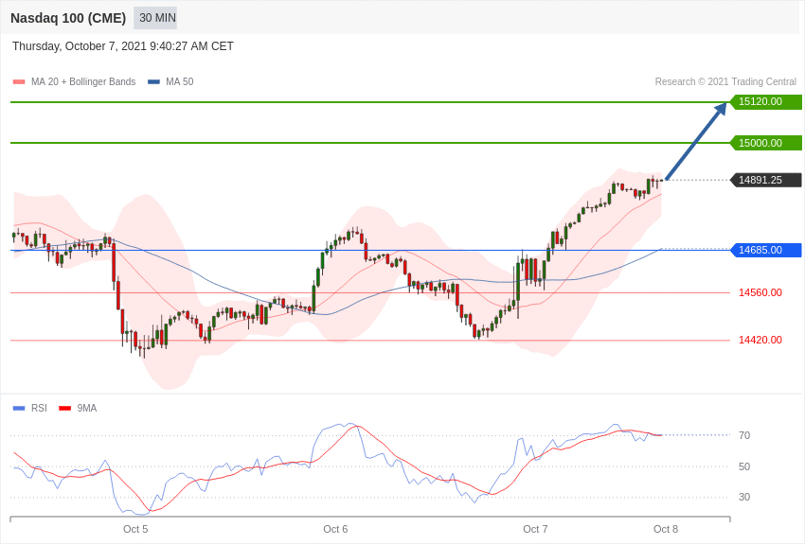The image size is (805, 545).
Task: Click the 9MA legend color swatch
Action: [x=64, y=408]
